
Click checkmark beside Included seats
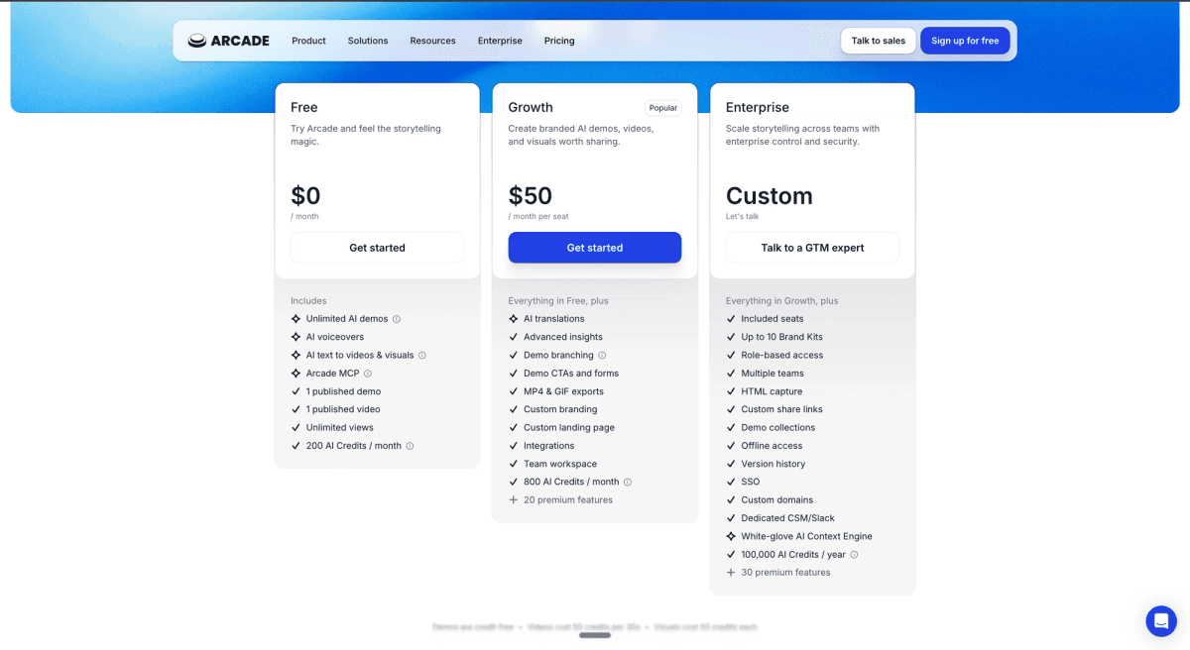[731, 319]
